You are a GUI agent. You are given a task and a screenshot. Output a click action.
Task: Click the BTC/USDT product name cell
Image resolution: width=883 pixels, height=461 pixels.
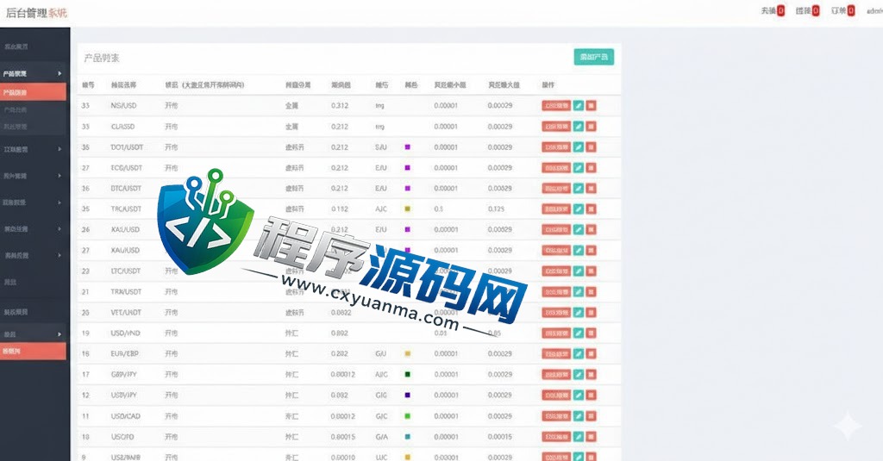coord(126,188)
